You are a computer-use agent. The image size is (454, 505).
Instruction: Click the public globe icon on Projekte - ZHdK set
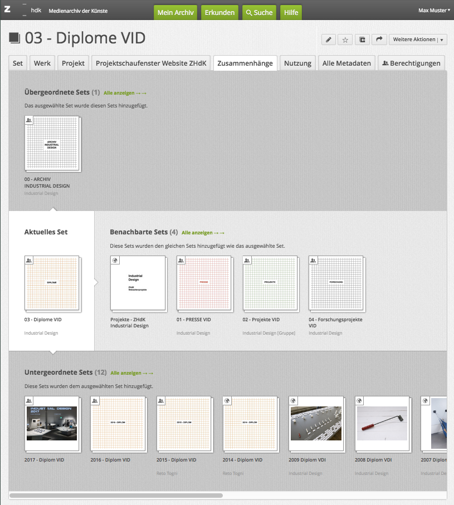(x=115, y=260)
